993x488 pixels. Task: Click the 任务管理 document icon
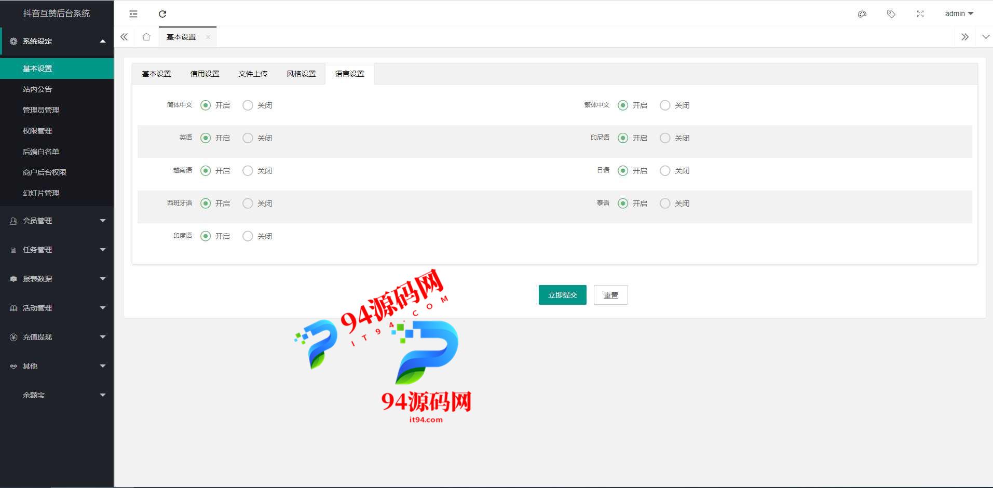coord(13,250)
